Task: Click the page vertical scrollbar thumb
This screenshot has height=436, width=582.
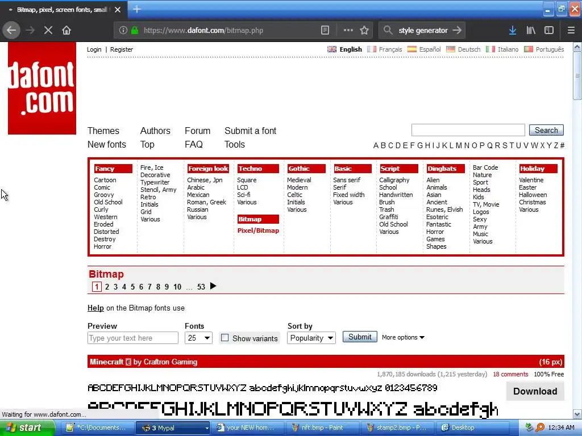Action: point(577,76)
